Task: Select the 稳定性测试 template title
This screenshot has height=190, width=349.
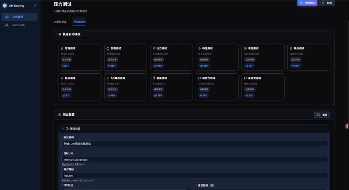Action: [209, 78]
